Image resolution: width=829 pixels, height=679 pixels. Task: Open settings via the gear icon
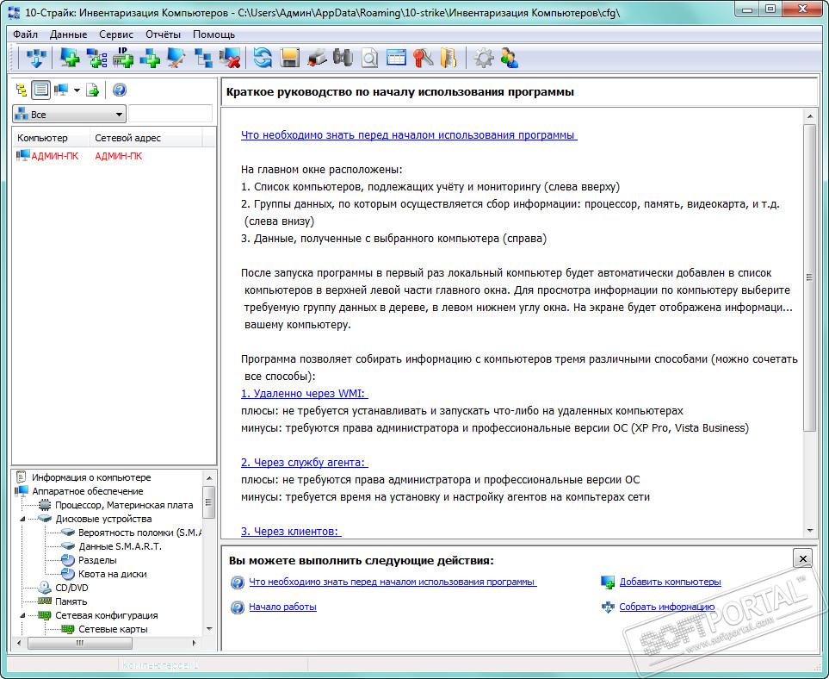[x=483, y=58]
